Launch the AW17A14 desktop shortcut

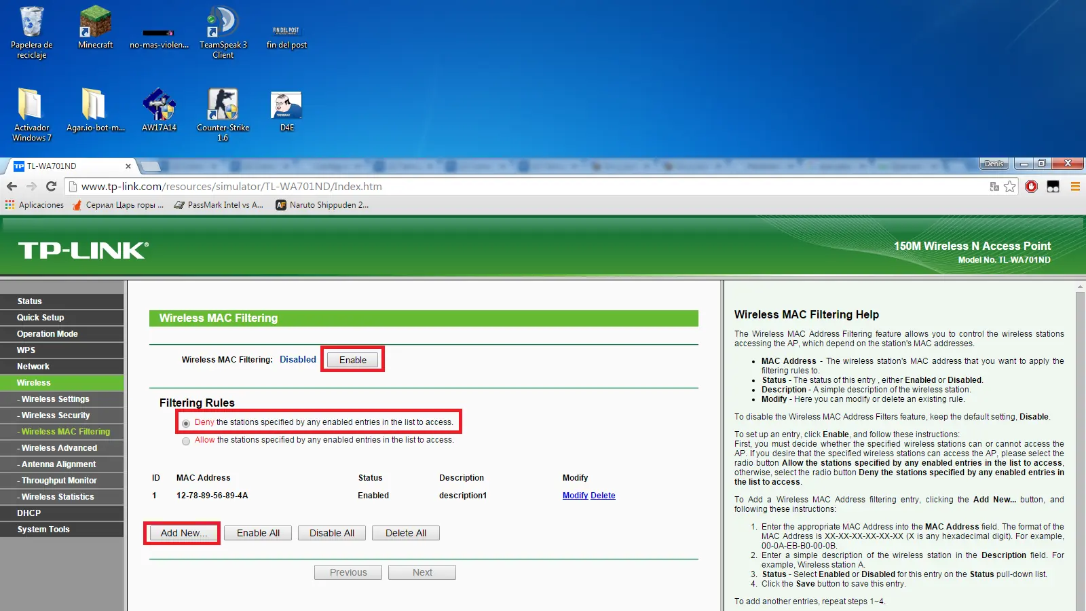[x=159, y=110]
